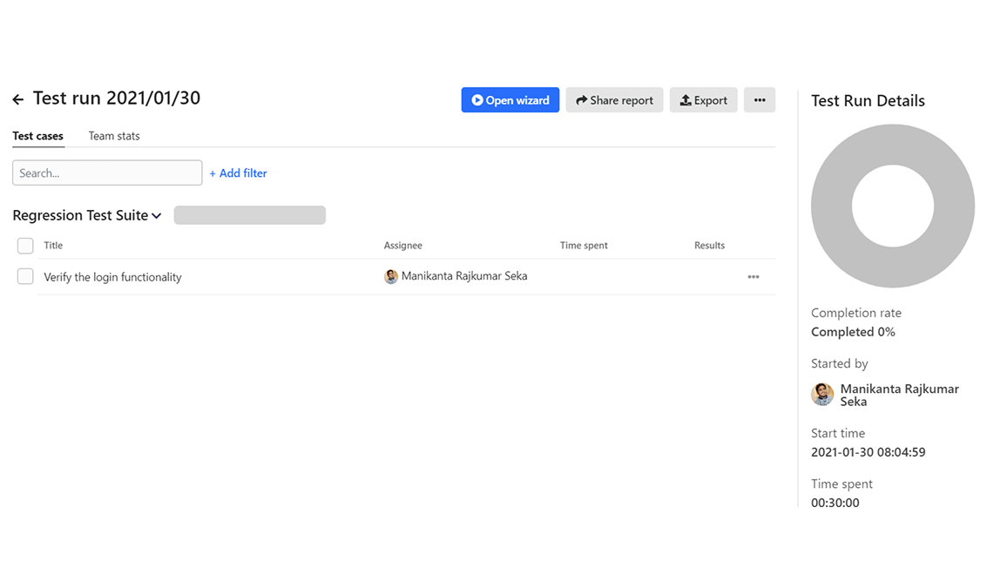Click the share arrow icon in Share report
This screenshot has width=1000, height=582.
[581, 100]
